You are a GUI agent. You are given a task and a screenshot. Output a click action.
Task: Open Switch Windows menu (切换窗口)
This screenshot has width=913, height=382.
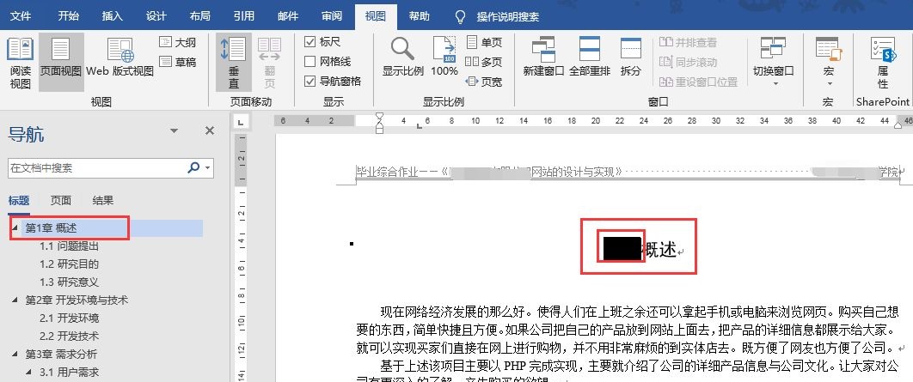(773, 61)
